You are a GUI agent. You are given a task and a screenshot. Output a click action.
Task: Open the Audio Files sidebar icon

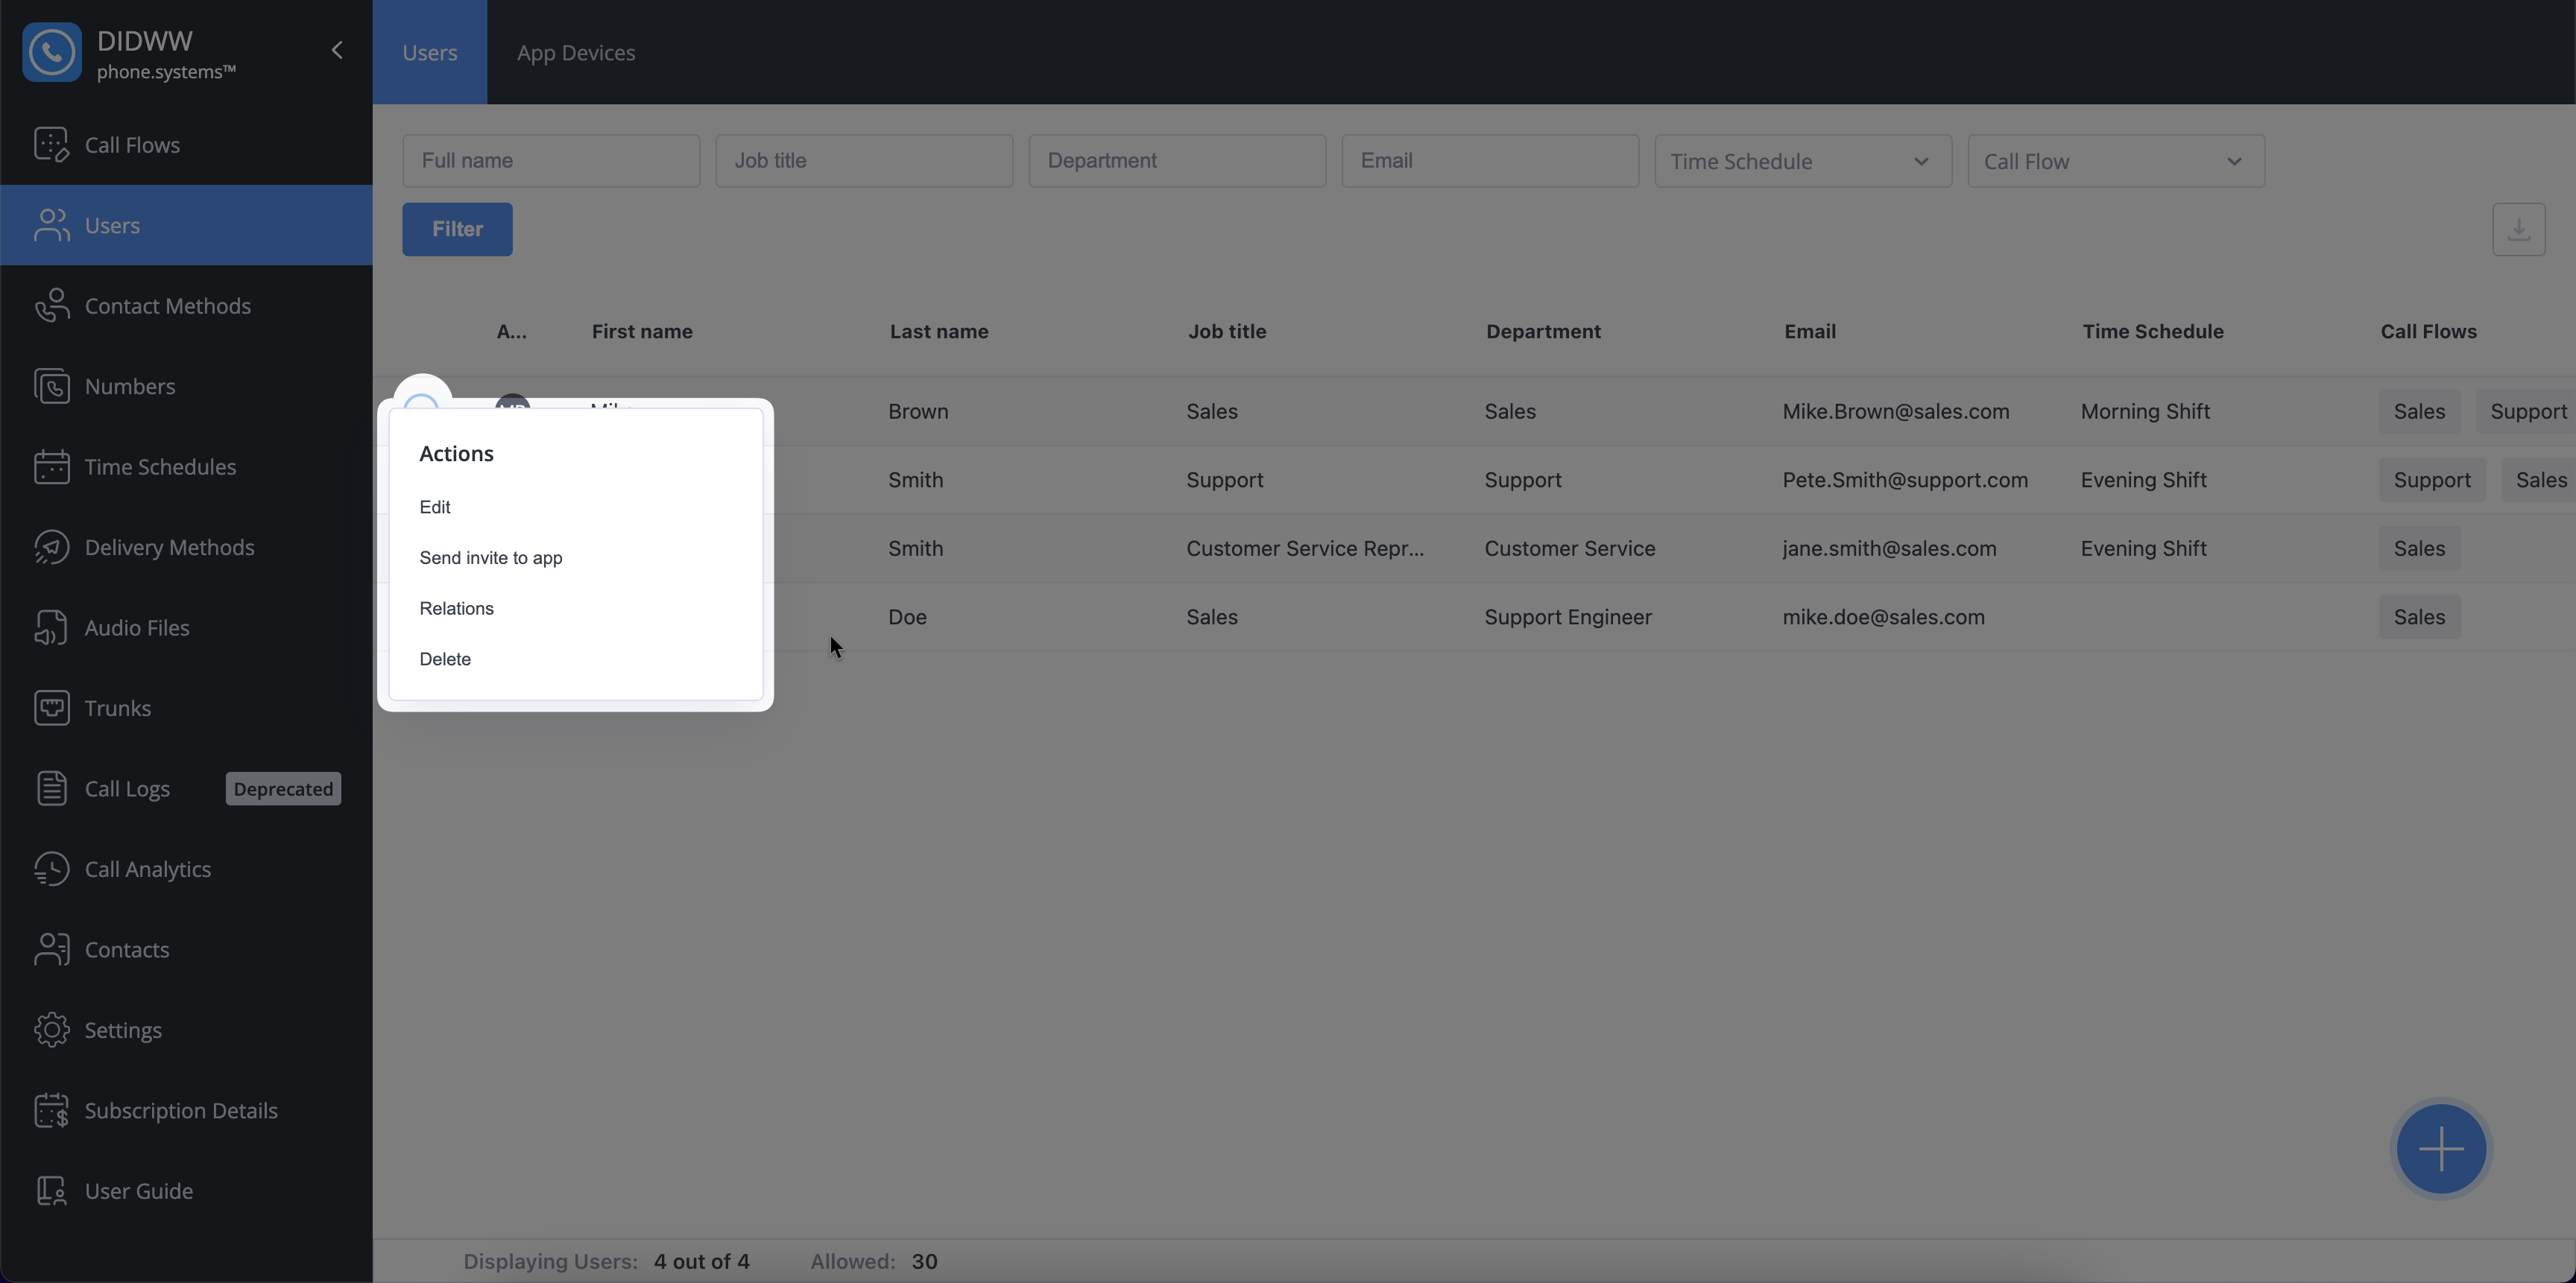click(x=51, y=627)
